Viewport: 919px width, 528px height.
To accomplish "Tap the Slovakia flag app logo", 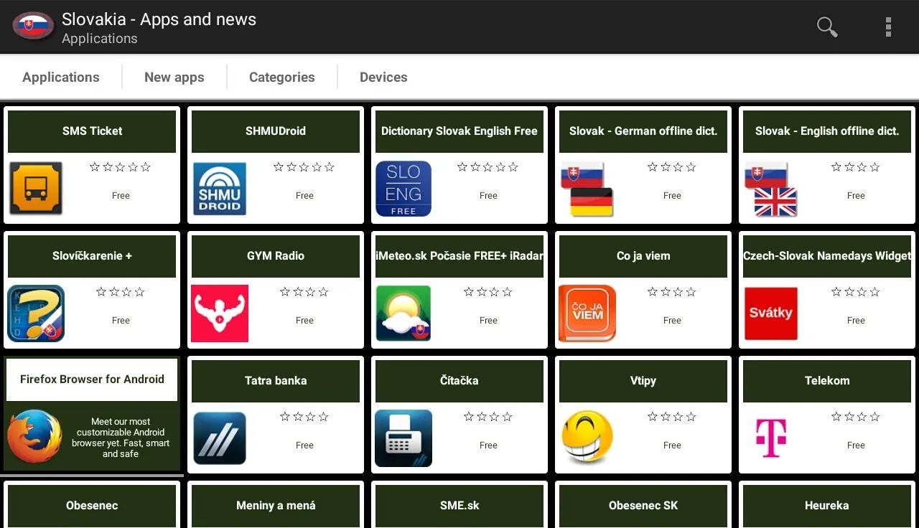I will click(33, 27).
